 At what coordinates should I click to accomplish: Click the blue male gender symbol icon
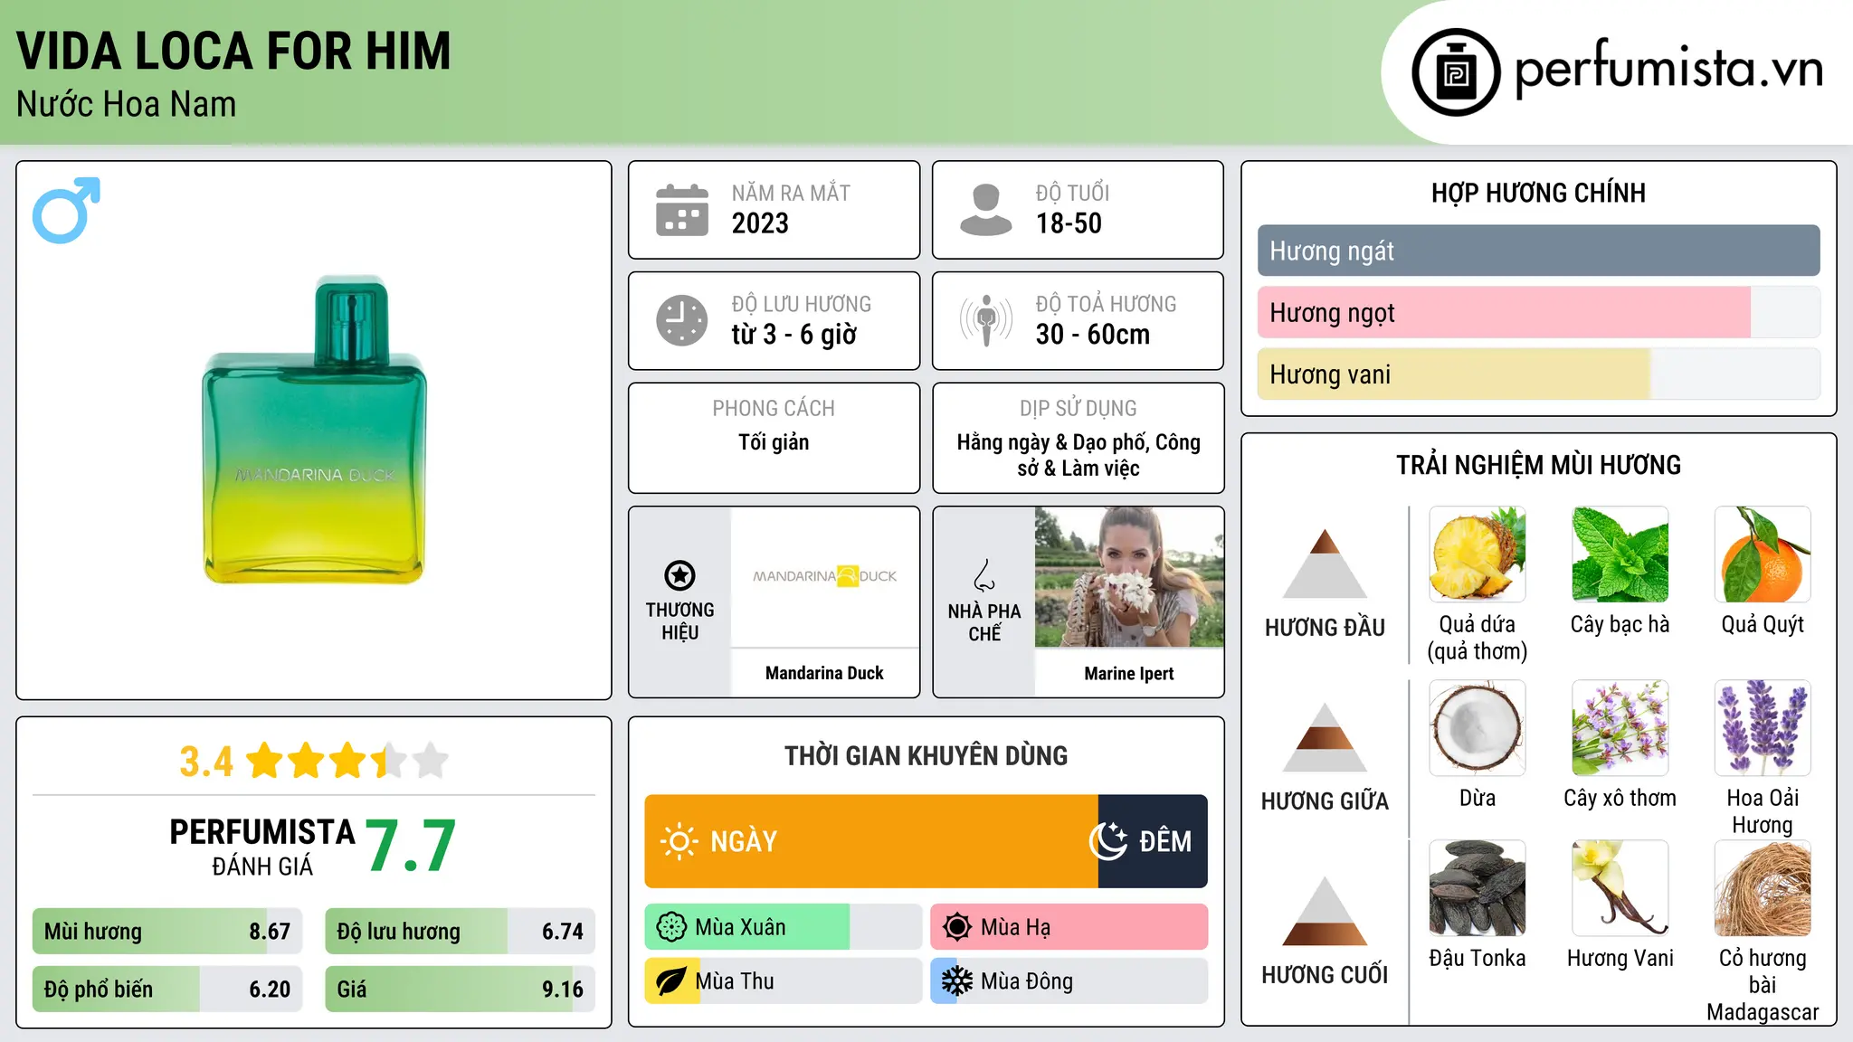(66, 210)
